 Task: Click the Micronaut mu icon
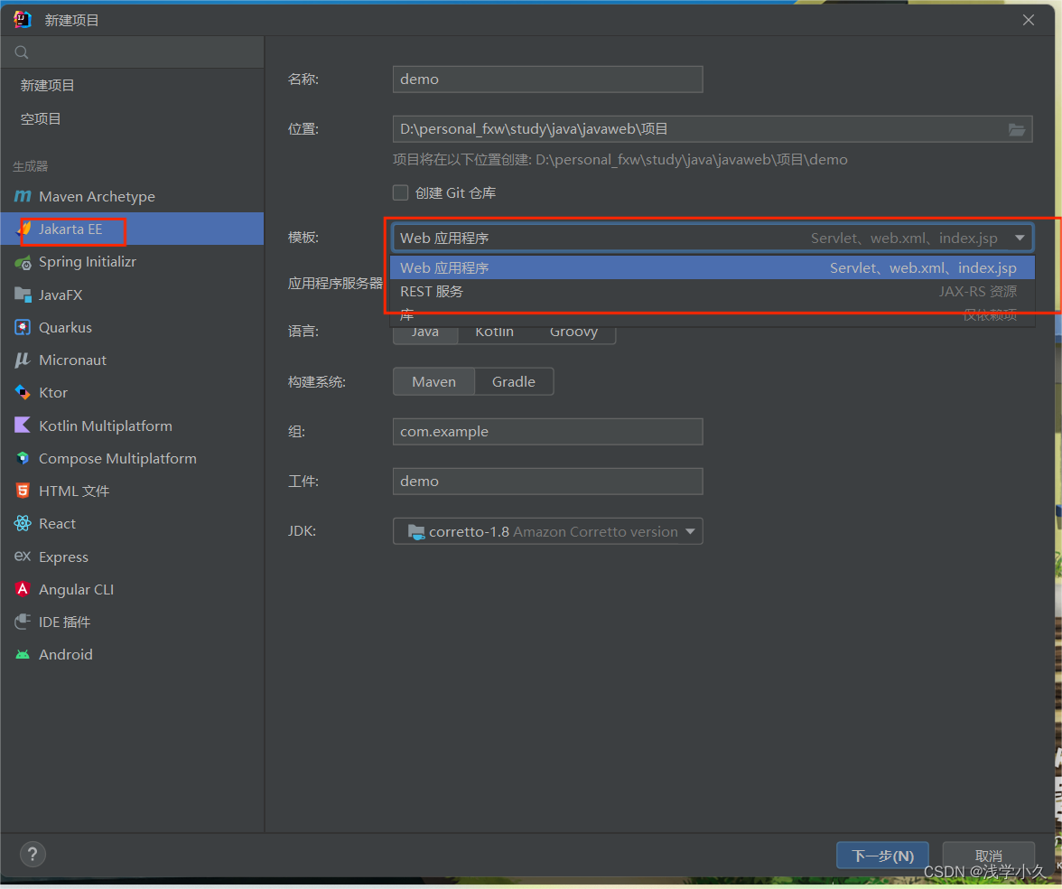point(23,360)
